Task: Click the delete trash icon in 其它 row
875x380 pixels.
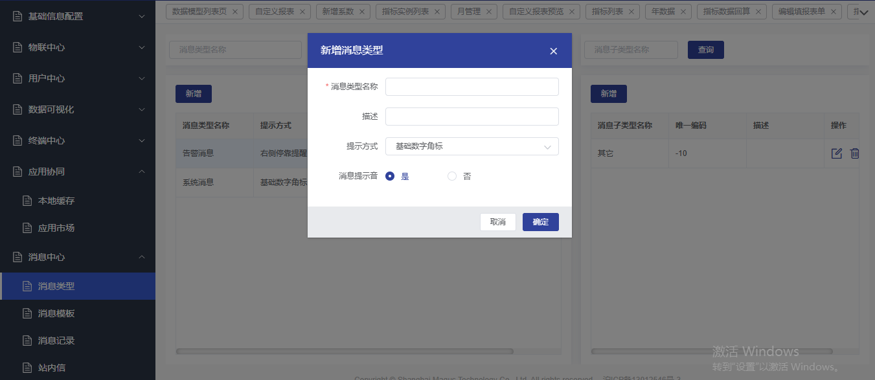Action: (854, 153)
